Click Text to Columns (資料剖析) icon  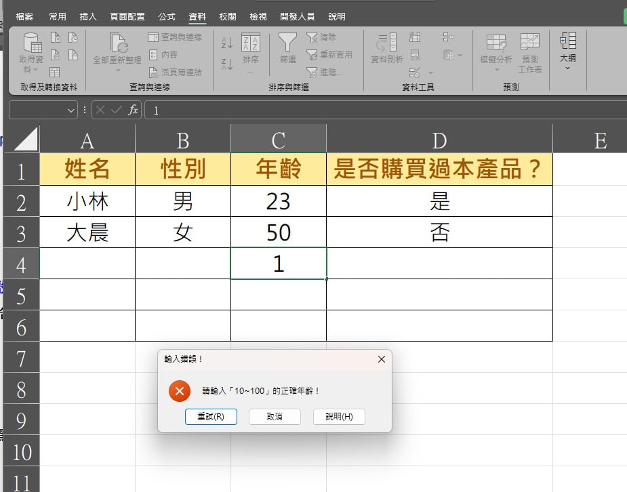386,43
